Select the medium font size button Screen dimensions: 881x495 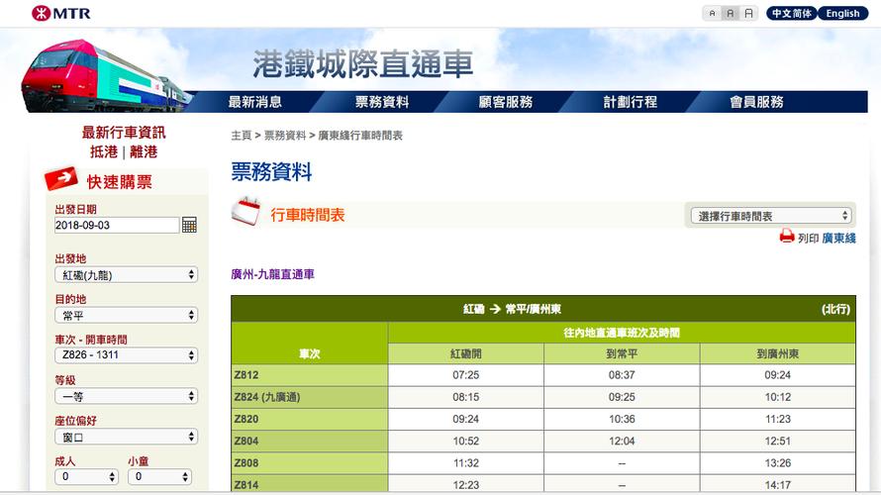pyautogui.click(x=730, y=13)
